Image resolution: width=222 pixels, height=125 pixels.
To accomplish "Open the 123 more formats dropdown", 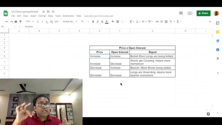I will coord(57,22).
